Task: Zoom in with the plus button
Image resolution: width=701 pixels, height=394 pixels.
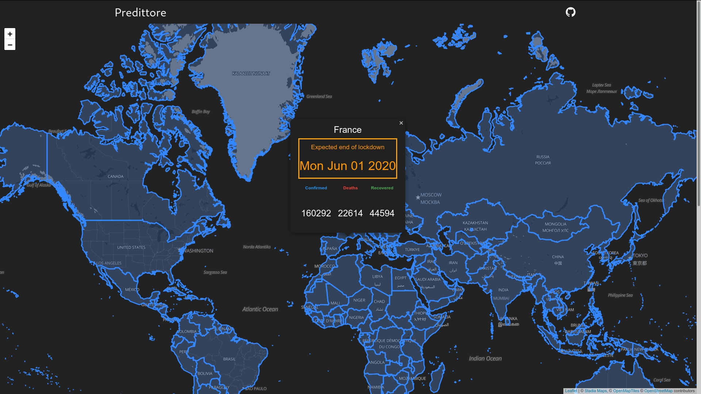Action: pos(10,34)
